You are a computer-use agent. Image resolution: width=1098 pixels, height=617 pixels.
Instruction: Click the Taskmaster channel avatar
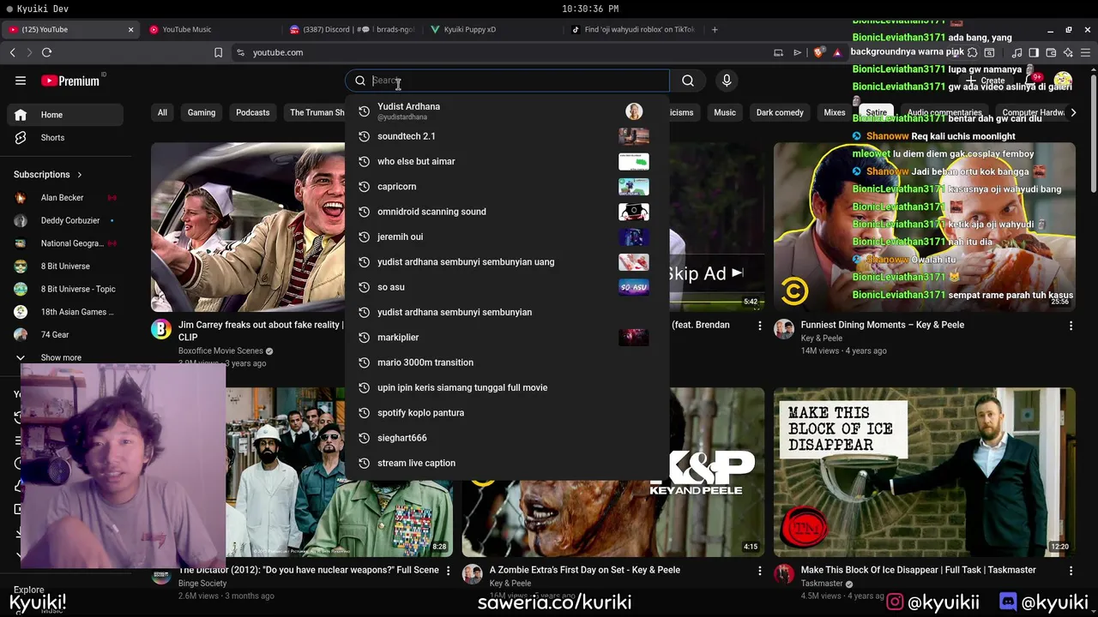784,574
